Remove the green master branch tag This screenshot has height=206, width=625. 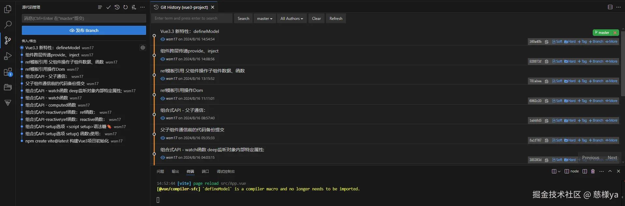pyautogui.click(x=615, y=33)
